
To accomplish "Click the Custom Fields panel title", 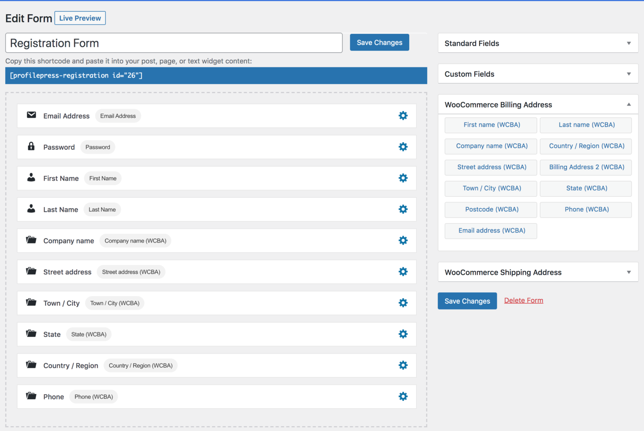I will (x=469, y=74).
